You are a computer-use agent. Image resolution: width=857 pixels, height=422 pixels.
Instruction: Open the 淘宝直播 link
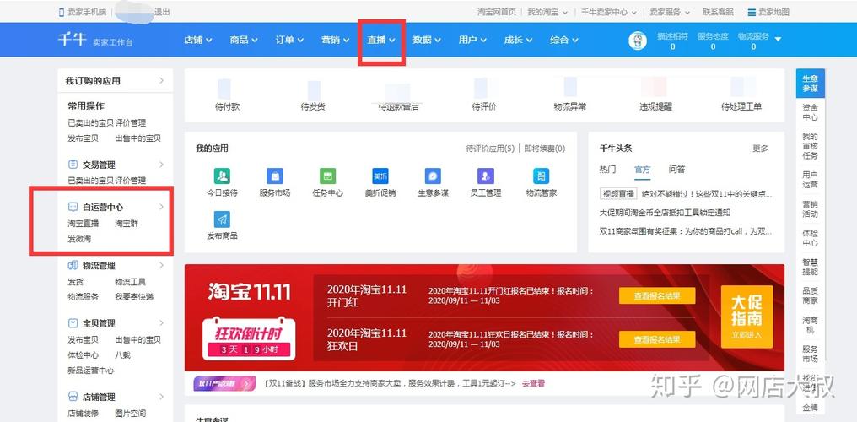click(83, 224)
